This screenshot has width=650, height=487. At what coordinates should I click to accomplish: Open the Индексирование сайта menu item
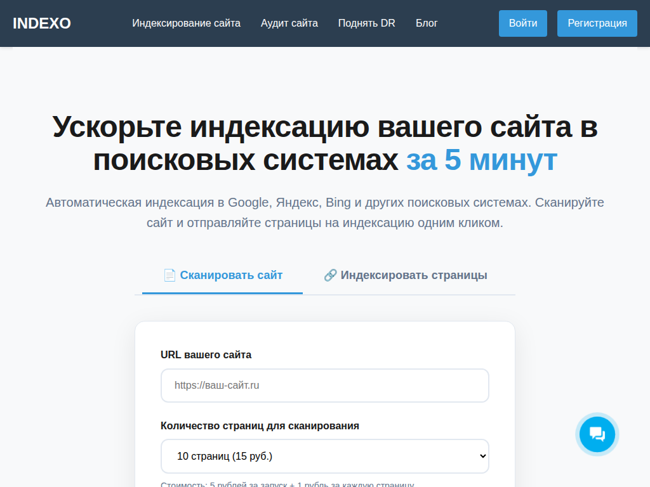186,23
